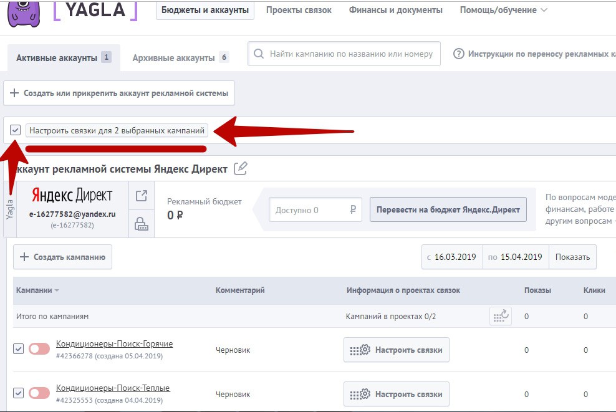This screenshot has width=616, height=412.
Task: Click the end date field 15.04.2019
Action: click(516, 257)
